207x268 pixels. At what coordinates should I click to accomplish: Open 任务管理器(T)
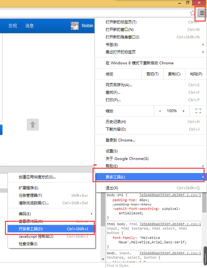tap(51, 195)
